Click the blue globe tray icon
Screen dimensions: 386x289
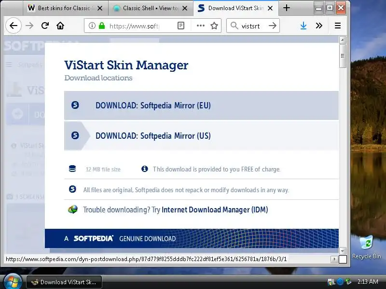point(340,282)
